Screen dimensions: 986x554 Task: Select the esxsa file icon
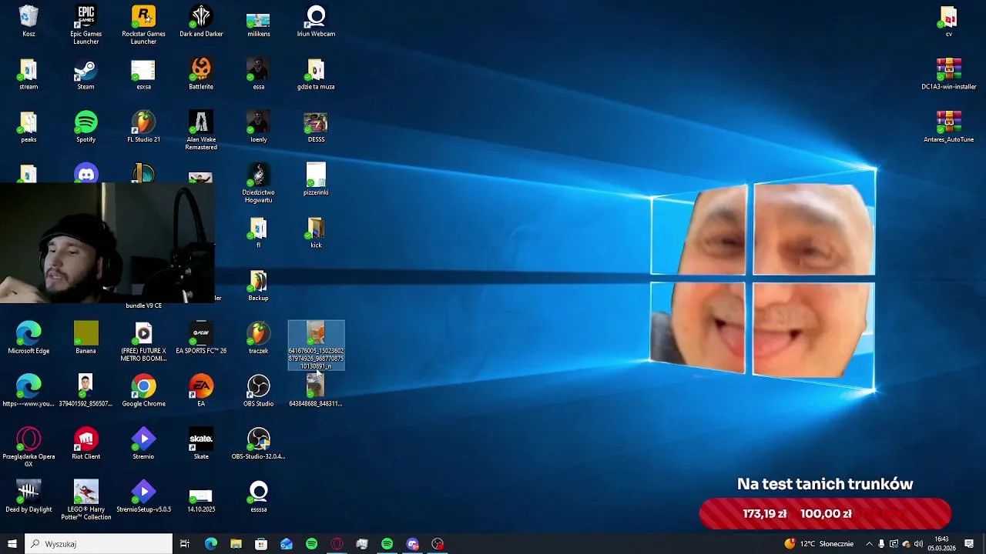coord(143,75)
